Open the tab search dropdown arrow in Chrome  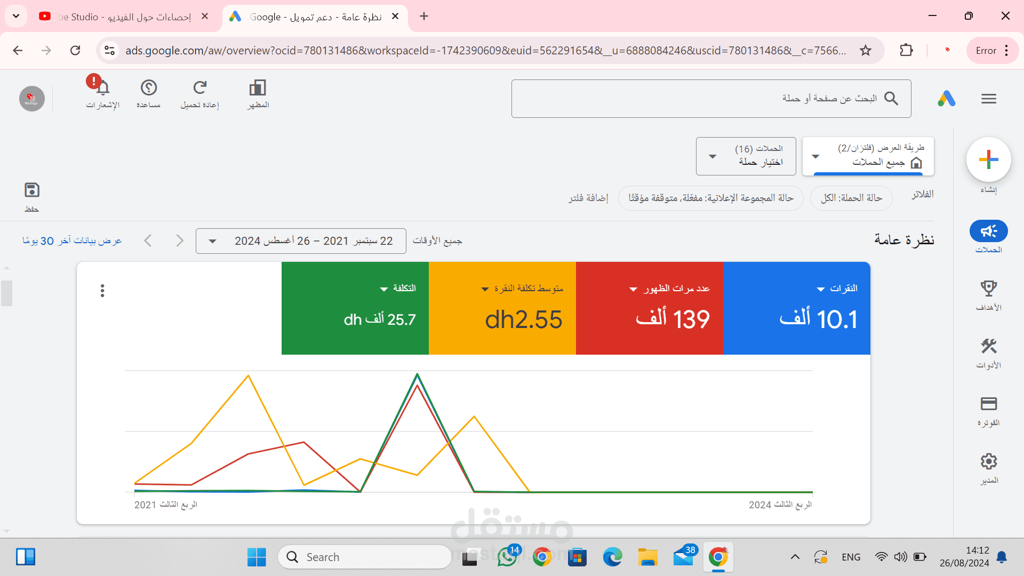[16, 16]
